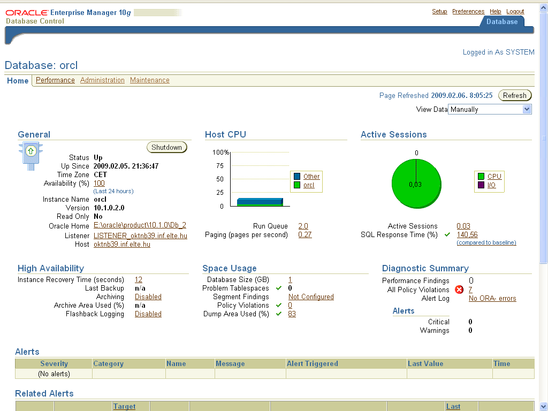Image resolution: width=548 pixels, height=411 pixels.
Task: Open the Dump Area Used 83 link
Action: 292,314
